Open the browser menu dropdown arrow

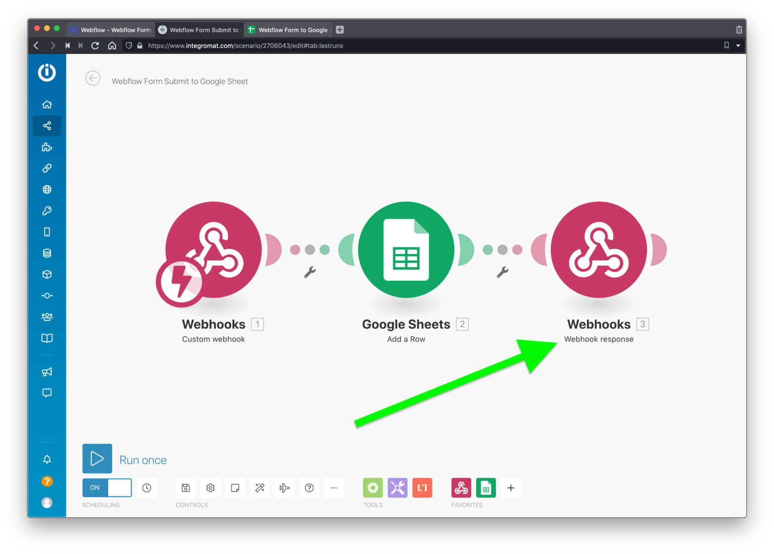738,45
